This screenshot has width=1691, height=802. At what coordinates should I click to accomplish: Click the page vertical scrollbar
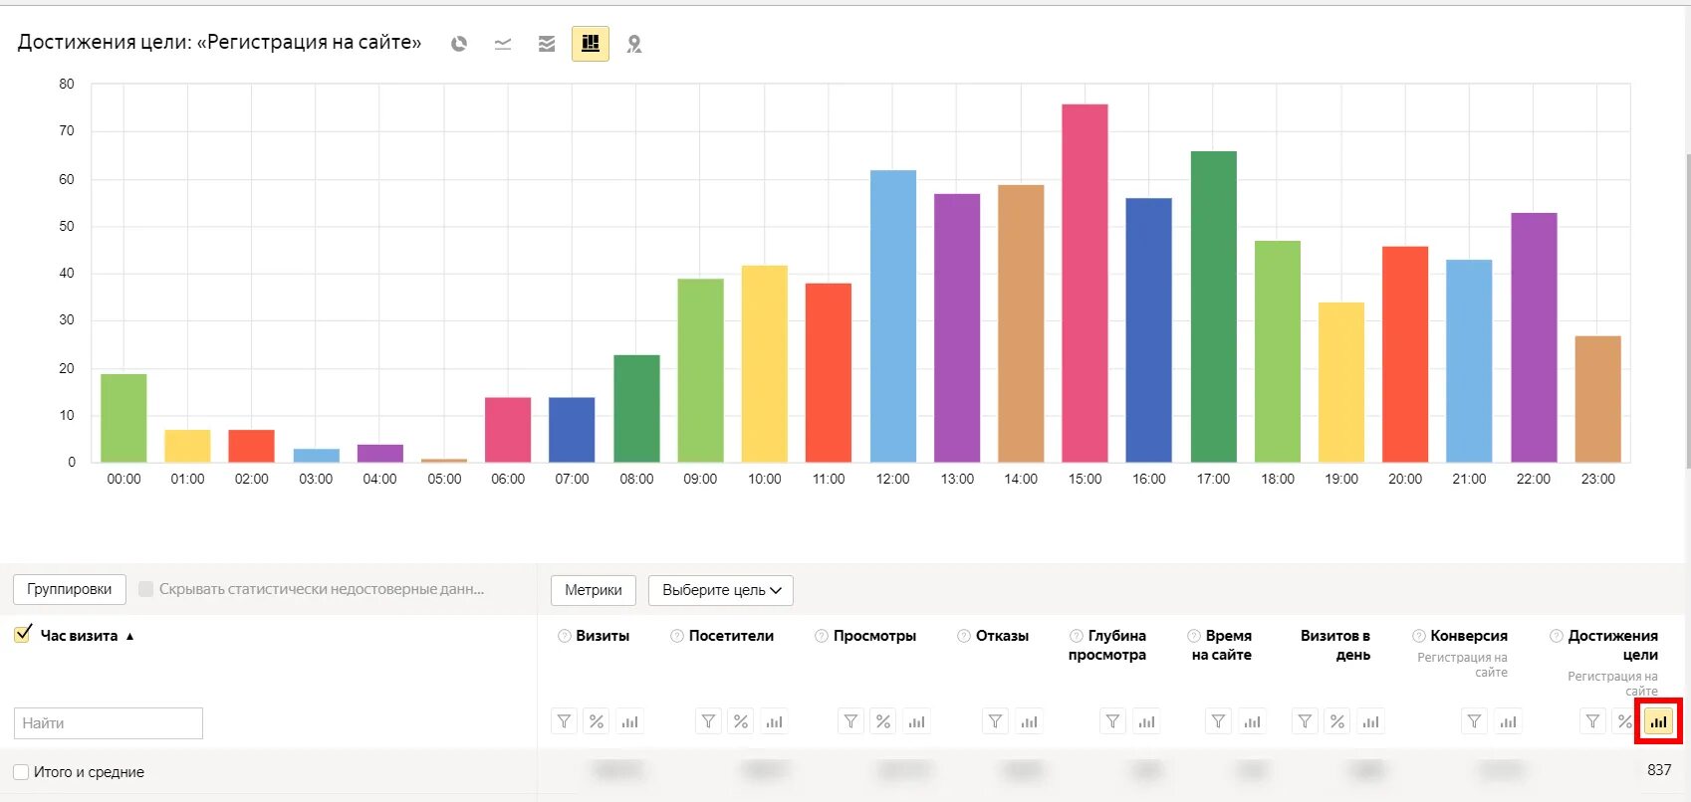pos(1687,310)
